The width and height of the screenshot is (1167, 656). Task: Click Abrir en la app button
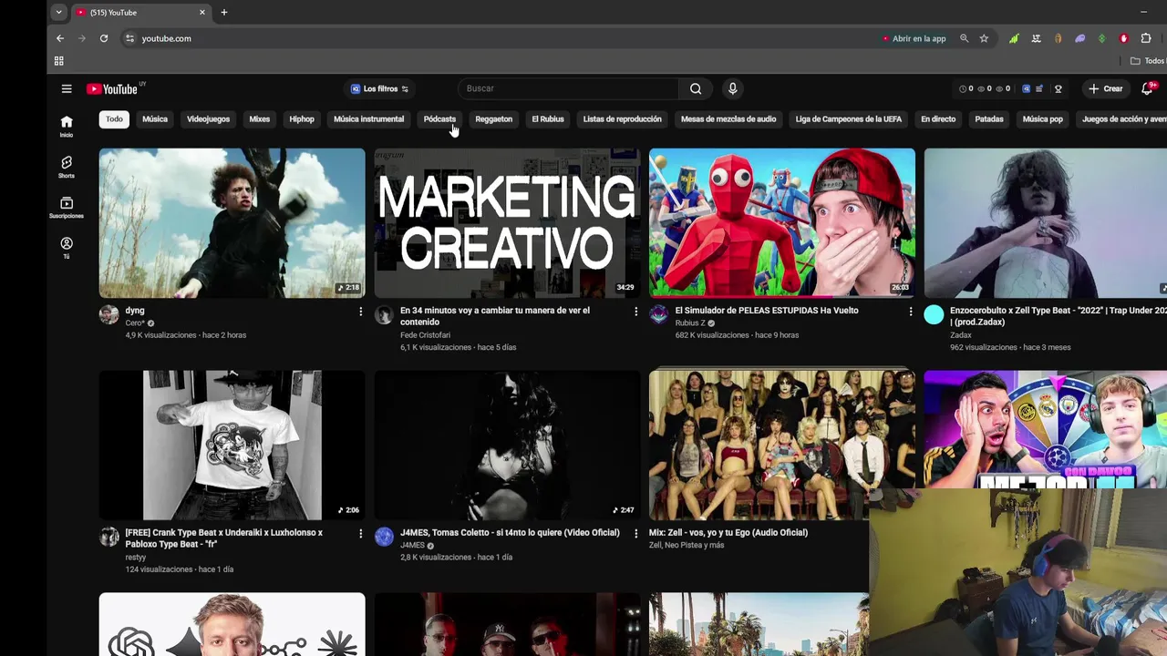tap(914, 38)
